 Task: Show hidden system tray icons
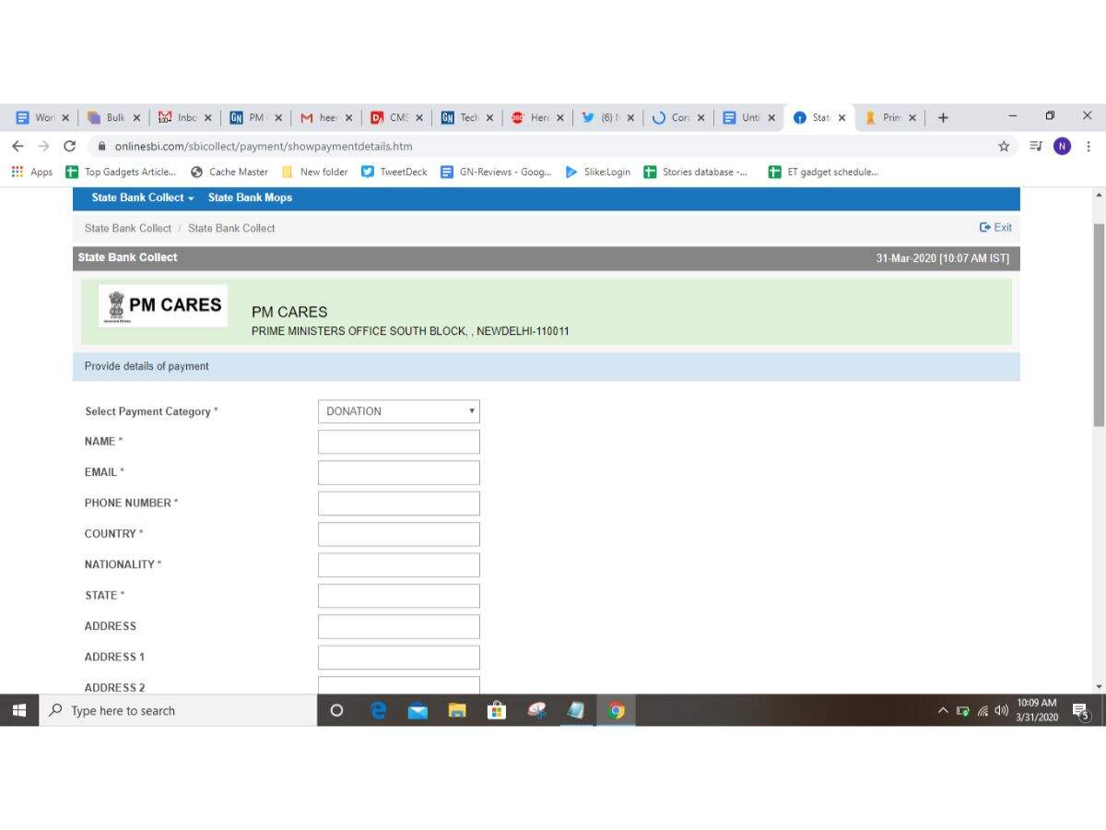(x=942, y=711)
